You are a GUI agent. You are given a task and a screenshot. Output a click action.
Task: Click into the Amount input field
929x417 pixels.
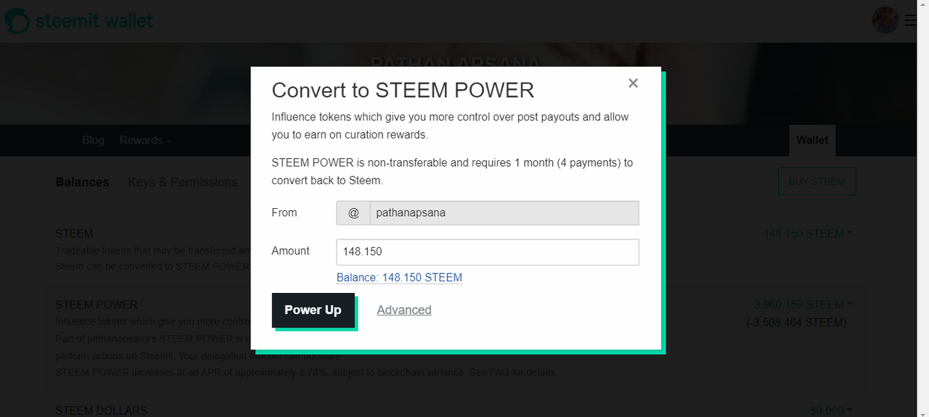487,252
